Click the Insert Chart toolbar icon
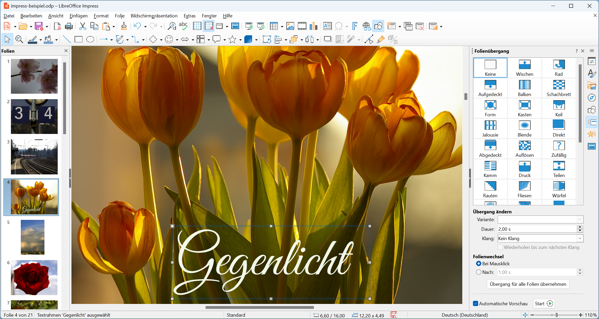The height and width of the screenshot is (319, 599). (314, 26)
